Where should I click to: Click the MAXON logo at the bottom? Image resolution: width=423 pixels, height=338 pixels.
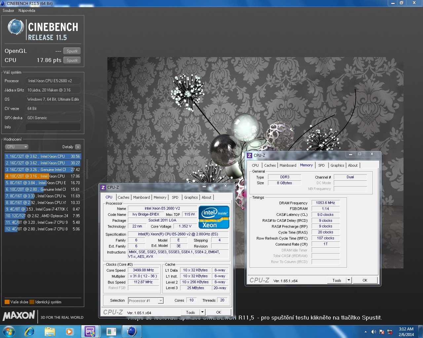pos(19,316)
